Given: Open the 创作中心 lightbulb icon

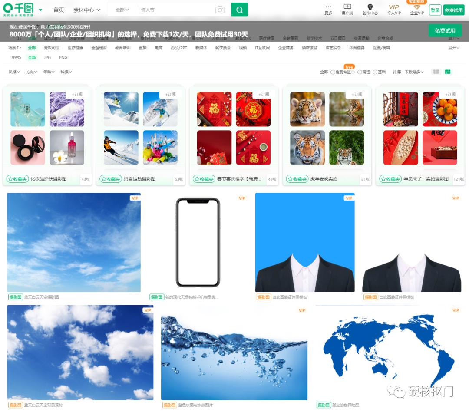Looking at the screenshot, I should (x=370, y=10).
